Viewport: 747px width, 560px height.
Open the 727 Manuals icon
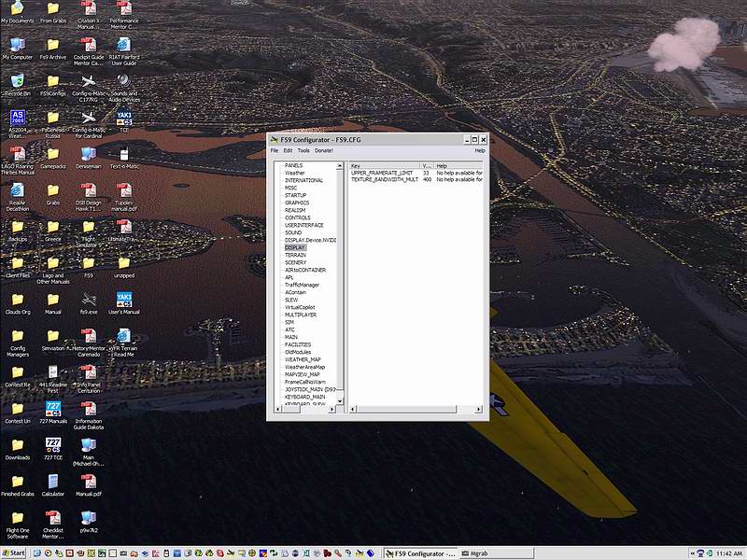click(x=53, y=409)
